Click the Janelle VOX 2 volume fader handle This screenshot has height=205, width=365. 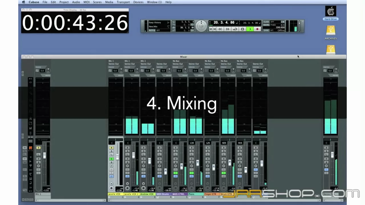click(133, 155)
